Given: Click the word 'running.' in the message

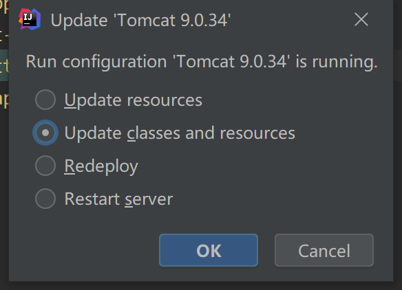Looking at the screenshot, I should click(345, 62).
